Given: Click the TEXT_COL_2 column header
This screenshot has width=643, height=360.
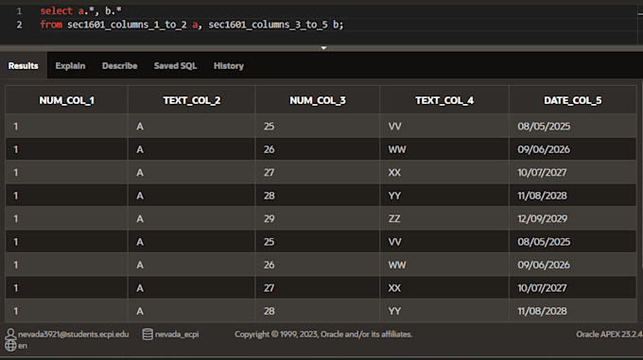Looking at the screenshot, I should click(192, 100).
